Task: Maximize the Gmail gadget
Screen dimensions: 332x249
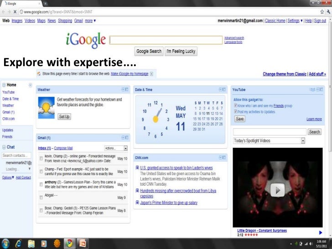Action: 127,137
